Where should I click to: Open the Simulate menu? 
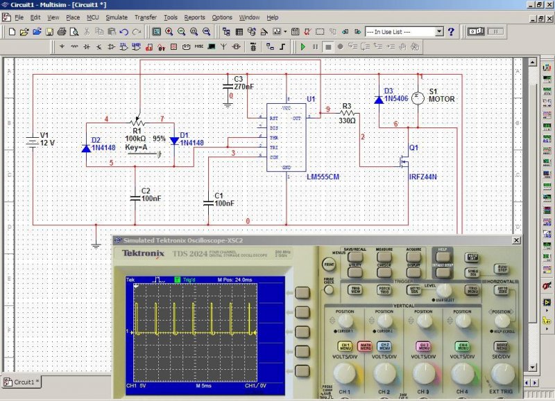tap(117, 17)
